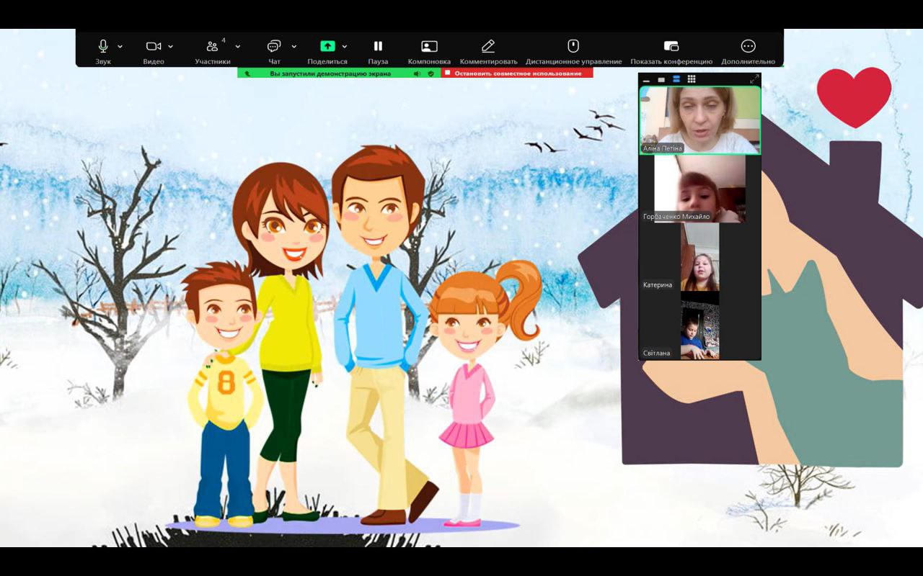Open share options arrow beside Поделиться
This screenshot has width=923, height=576.
coord(345,47)
